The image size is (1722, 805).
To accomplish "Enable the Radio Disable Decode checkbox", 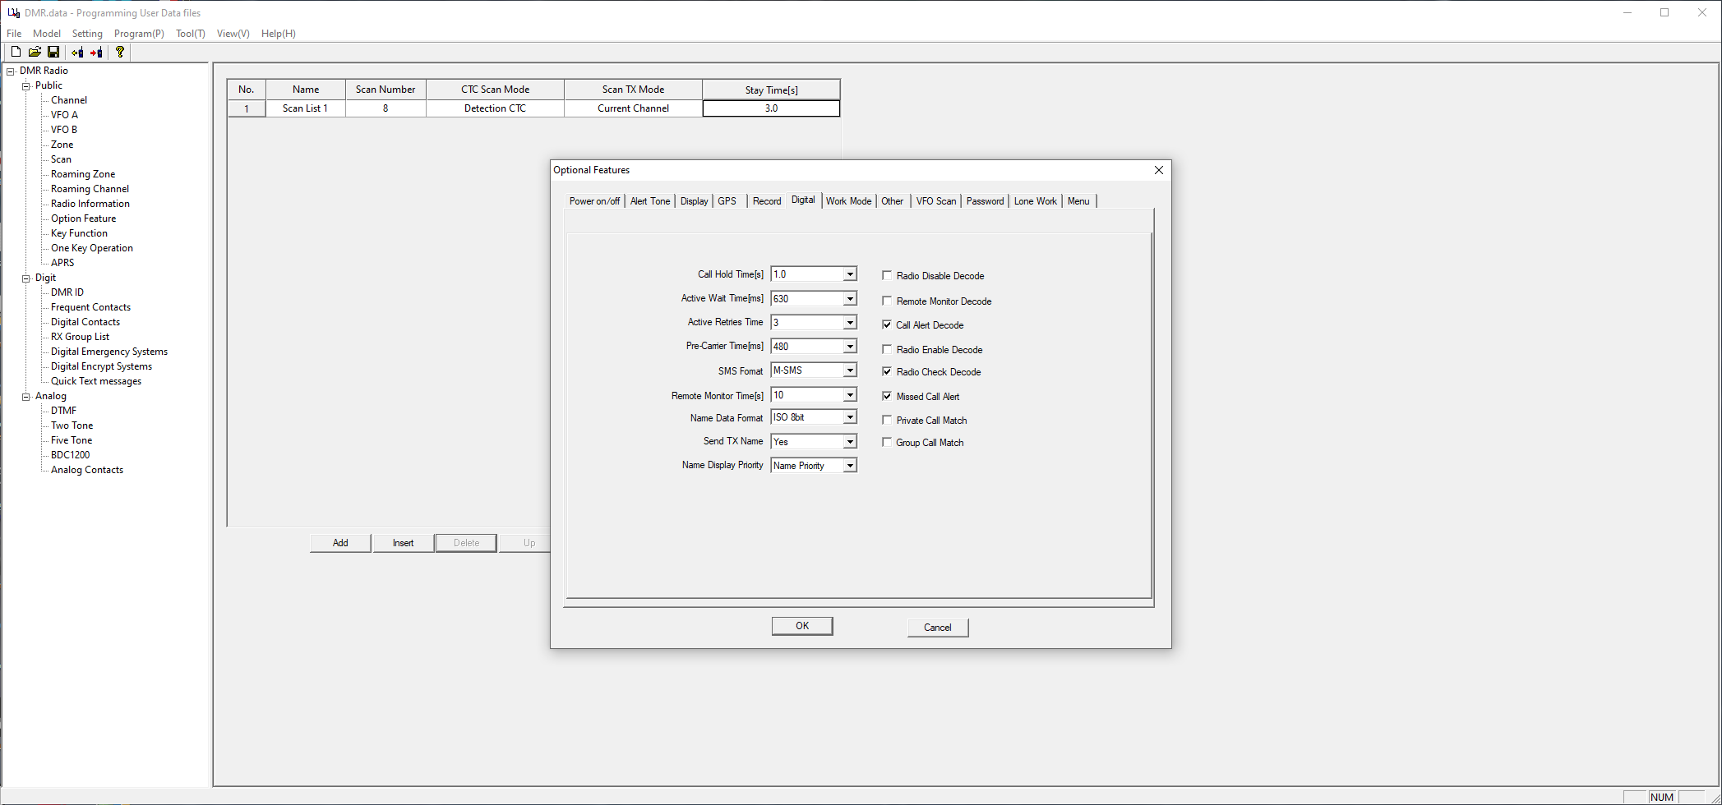I will (887, 276).
